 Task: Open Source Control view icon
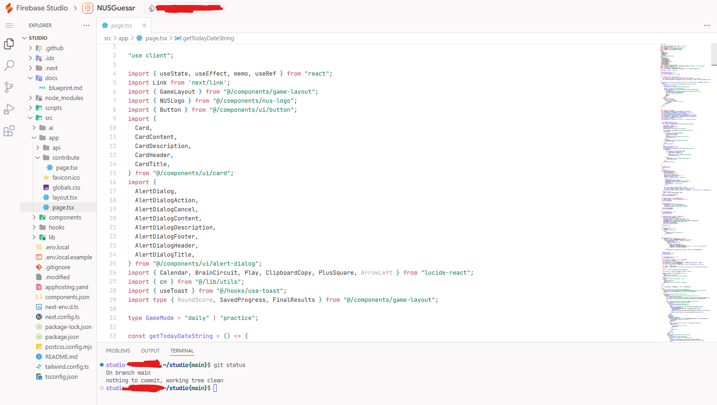9,87
